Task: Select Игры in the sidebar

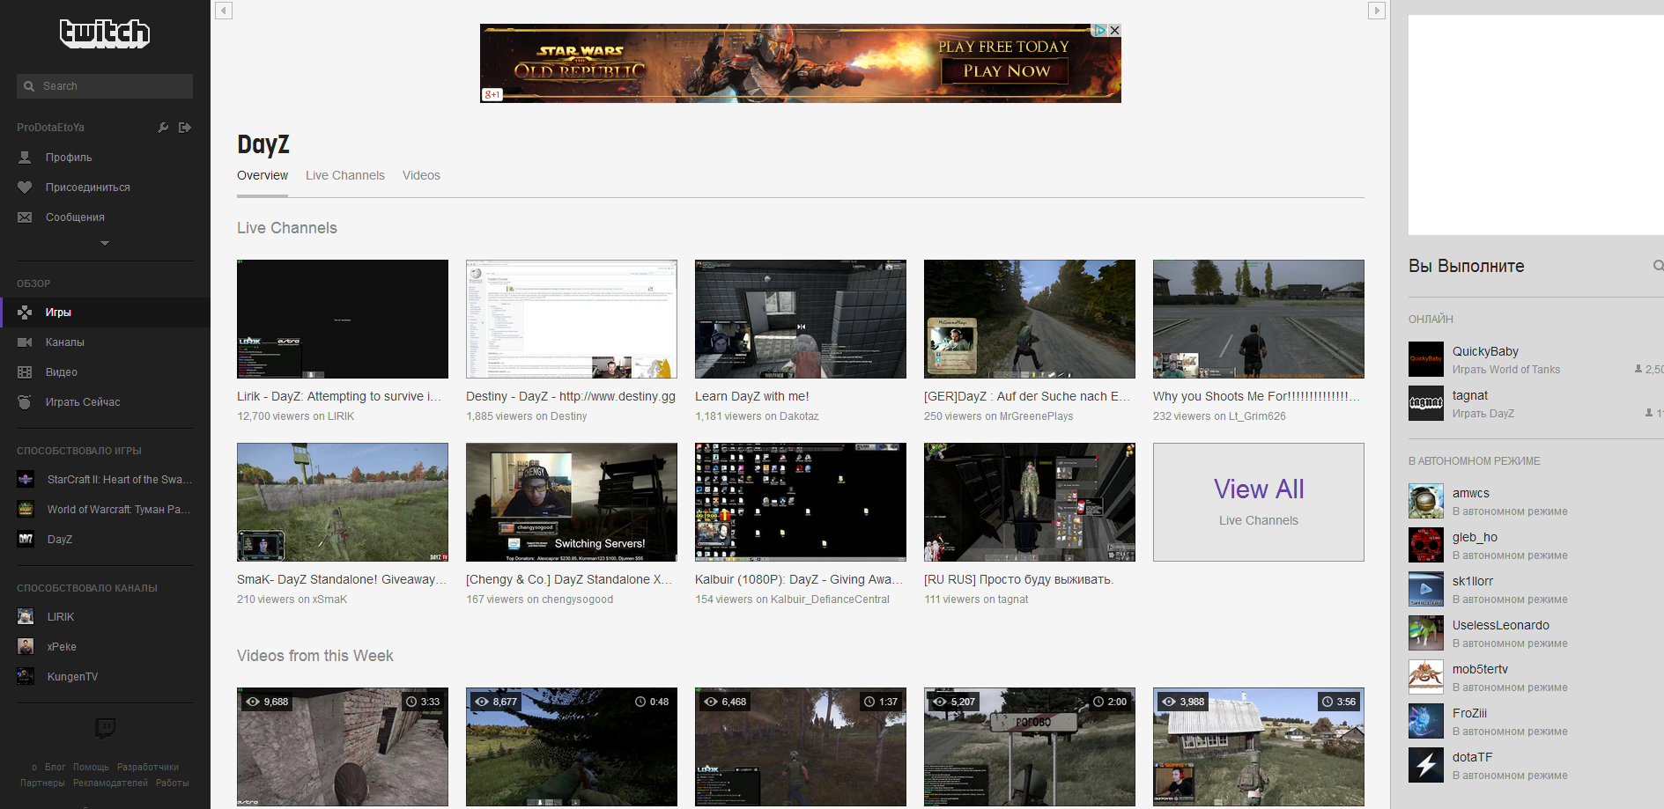Action: [x=105, y=313]
